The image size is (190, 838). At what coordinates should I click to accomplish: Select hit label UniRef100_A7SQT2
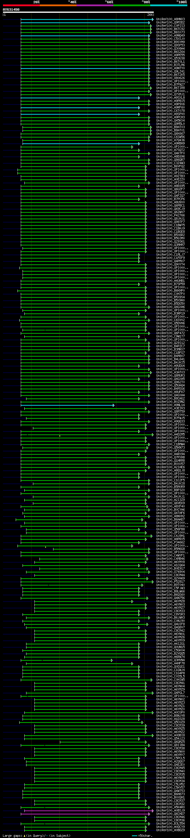170,150
